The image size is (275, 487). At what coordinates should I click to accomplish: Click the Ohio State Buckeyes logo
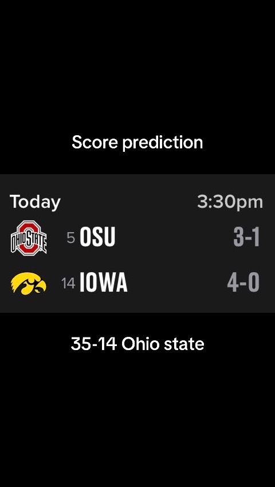[29, 238]
